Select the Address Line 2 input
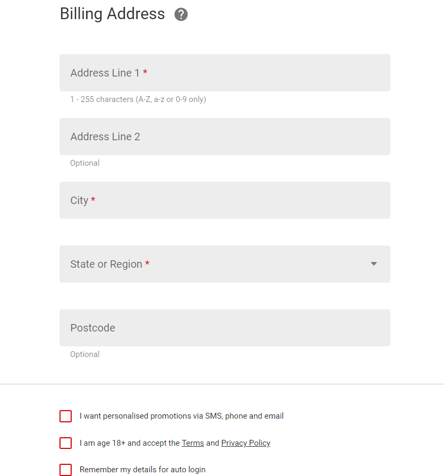The height and width of the screenshot is (476, 444). coord(225,137)
